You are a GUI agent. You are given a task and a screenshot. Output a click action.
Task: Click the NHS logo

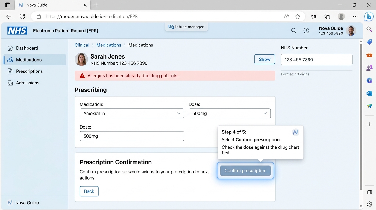(x=17, y=31)
